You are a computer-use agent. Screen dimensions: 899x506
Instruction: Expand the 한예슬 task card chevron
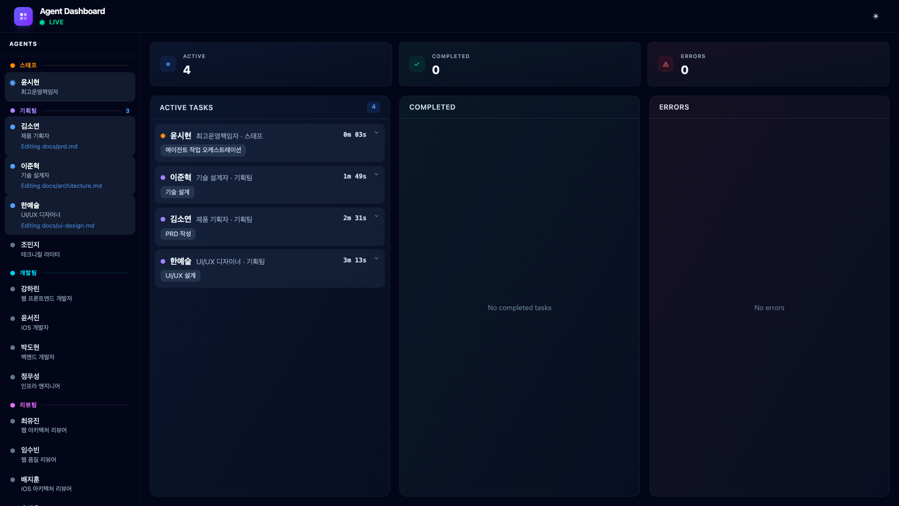[x=376, y=259]
